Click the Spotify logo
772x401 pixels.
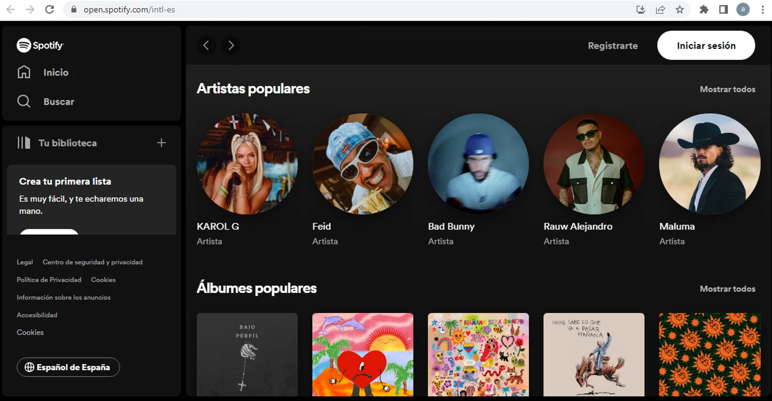point(40,45)
